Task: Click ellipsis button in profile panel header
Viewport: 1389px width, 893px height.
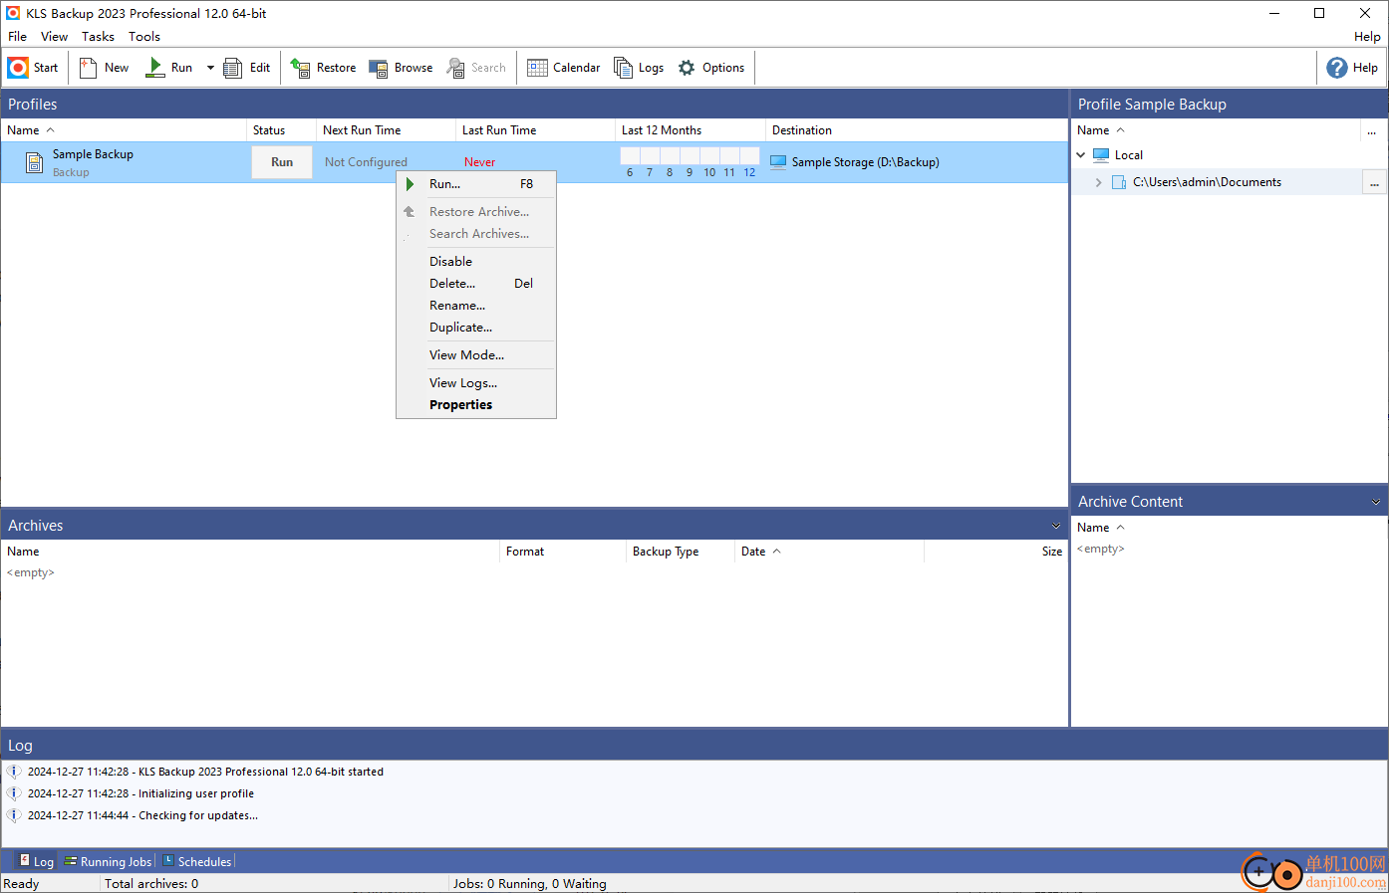Action: (x=1372, y=130)
